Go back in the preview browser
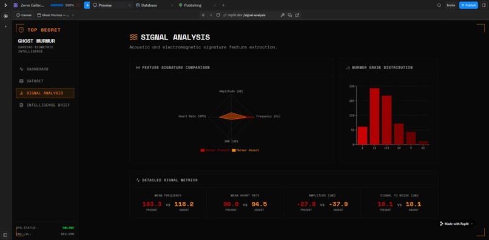 click(203, 15)
